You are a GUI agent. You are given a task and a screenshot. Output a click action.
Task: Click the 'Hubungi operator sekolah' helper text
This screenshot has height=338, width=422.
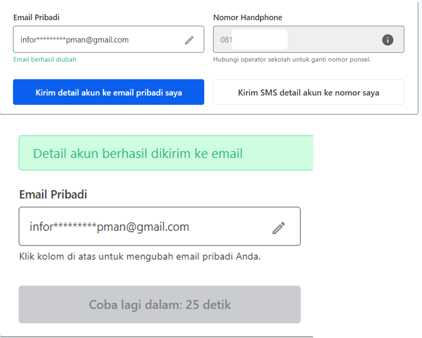[x=292, y=59]
